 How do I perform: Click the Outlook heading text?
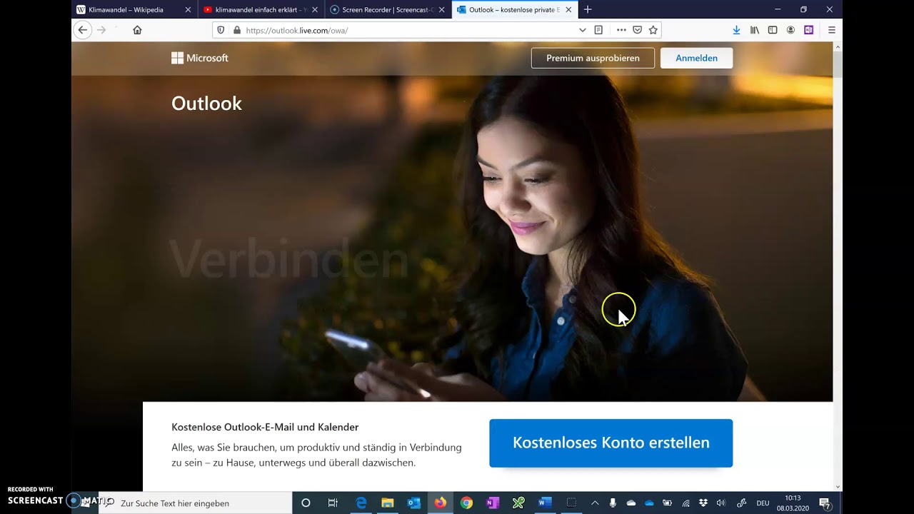(x=206, y=104)
